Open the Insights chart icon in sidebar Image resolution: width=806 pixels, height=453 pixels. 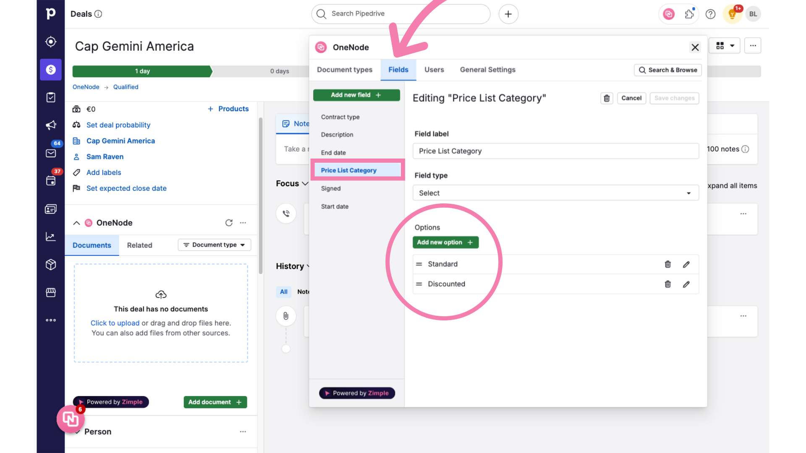coord(51,237)
